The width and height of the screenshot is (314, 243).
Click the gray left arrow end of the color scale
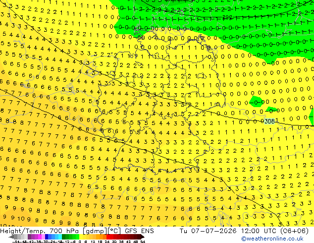click(x=11, y=237)
